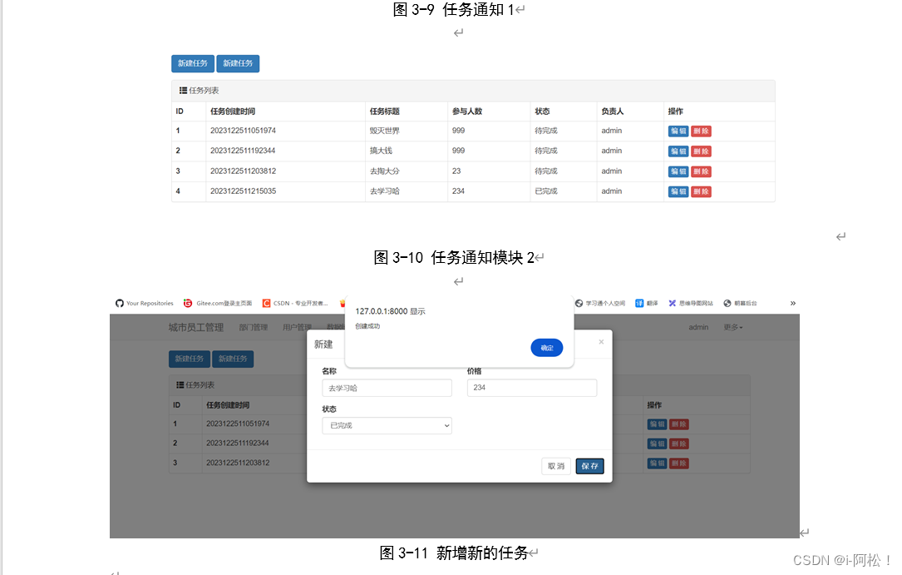This screenshot has height=575, width=902.
Task: Click the admin label in navbar
Action: pyautogui.click(x=698, y=326)
